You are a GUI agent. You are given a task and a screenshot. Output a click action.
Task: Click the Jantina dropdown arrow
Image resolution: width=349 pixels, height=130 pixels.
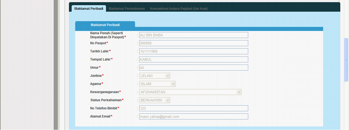click(168, 76)
